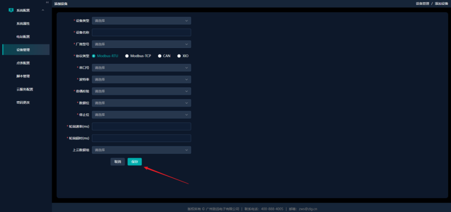Viewport: 451px width, 212px height.
Task: Click the 设备名称 input field
Action: pos(141,32)
